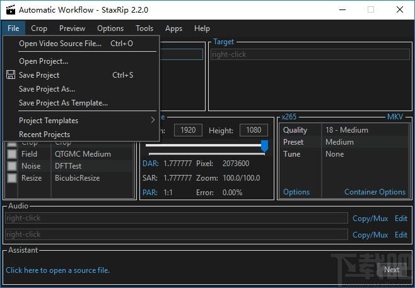The height and width of the screenshot is (288, 415).
Task: Choose Open Video Source File entry
Action: tap(81, 44)
